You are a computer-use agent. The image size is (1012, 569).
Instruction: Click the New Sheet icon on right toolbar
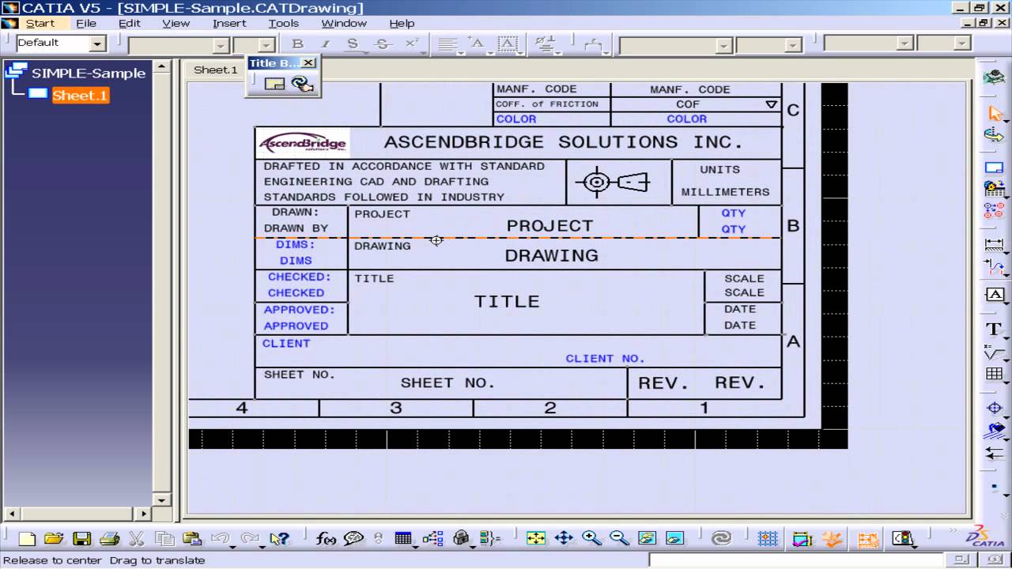[995, 168]
